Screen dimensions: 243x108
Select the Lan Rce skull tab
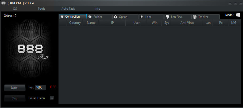pyautogui.click(x=178, y=17)
